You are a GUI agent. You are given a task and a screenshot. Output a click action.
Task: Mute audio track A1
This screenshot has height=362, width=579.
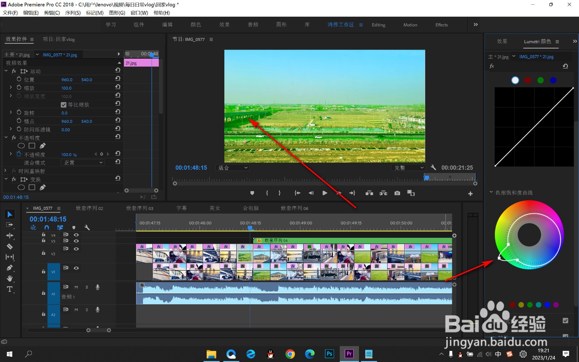(76, 287)
